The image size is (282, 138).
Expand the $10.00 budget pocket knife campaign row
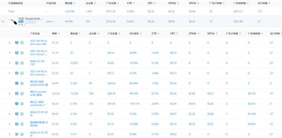coord(9,94)
